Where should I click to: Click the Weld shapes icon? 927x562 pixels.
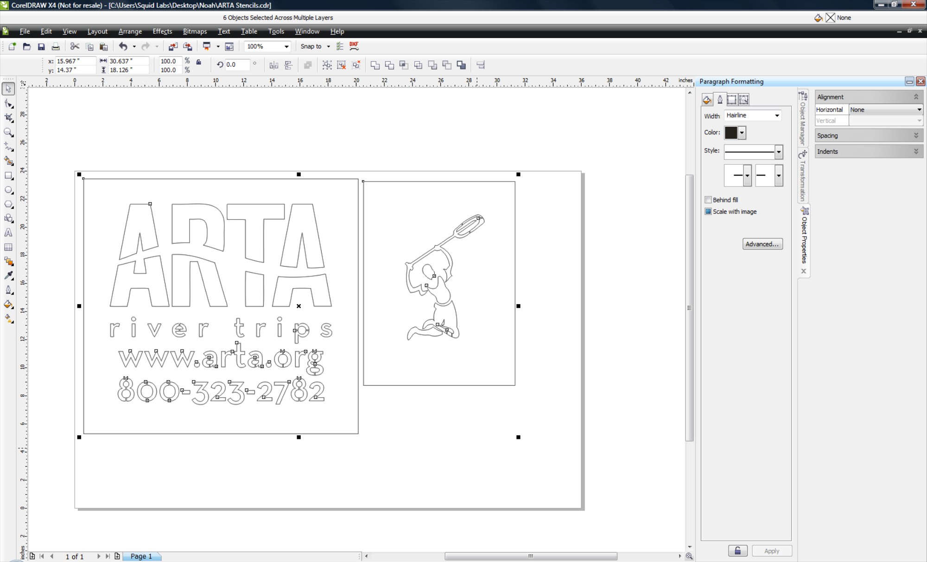(375, 65)
